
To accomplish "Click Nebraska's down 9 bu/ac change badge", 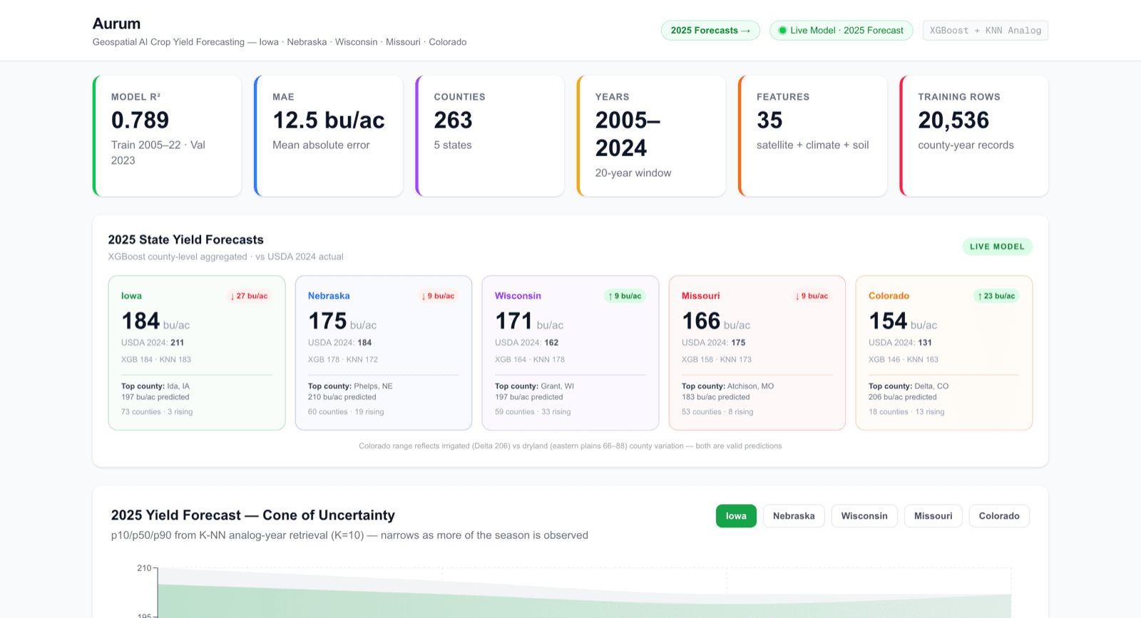I will click(438, 296).
